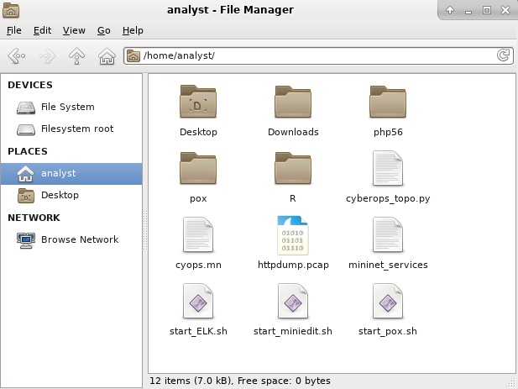The height and width of the screenshot is (389, 518).
Task: Select the start_pox.sh script icon
Action: tap(388, 301)
